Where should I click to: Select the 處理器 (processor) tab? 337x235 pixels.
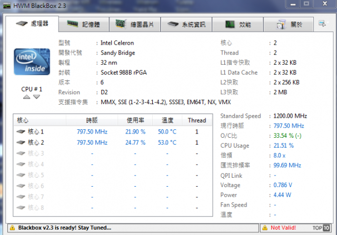(32, 24)
